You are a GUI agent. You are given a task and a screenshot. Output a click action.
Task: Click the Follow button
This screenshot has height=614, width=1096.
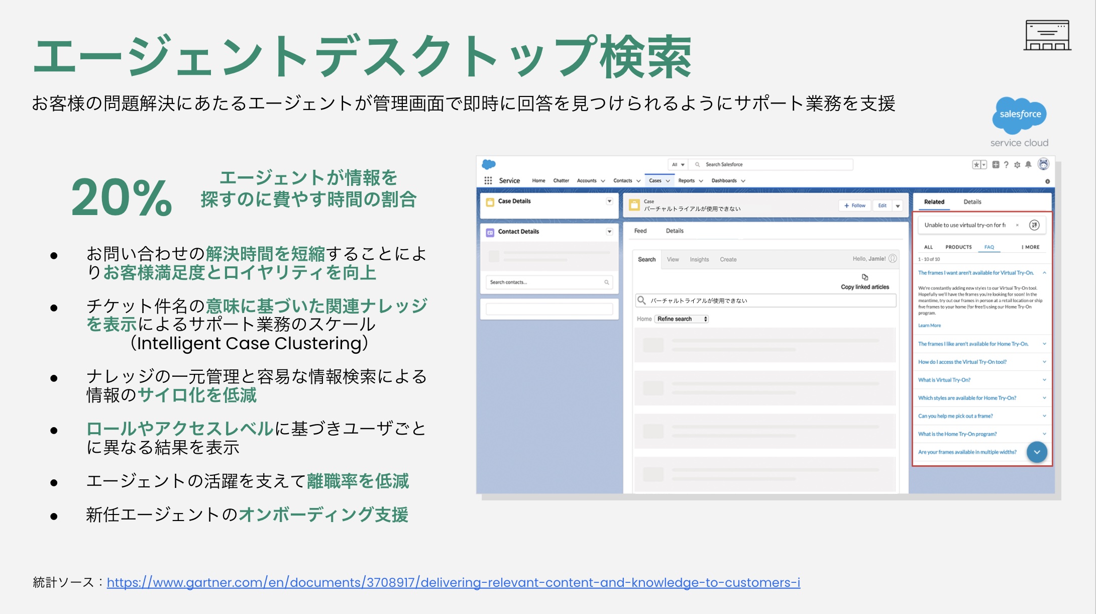pyautogui.click(x=854, y=206)
